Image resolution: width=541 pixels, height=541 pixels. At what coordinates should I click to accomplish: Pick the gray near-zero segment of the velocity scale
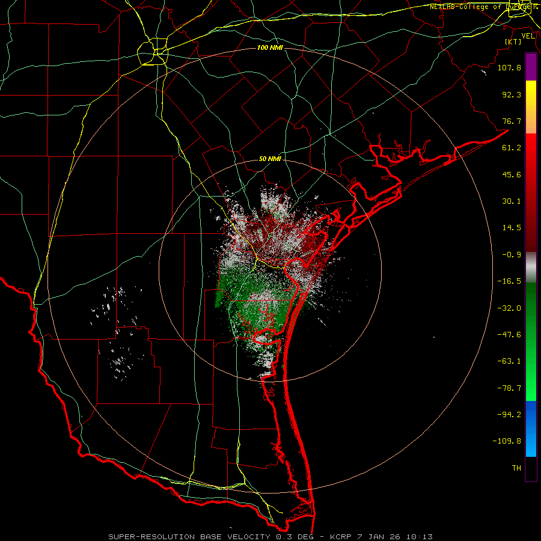[531, 267]
